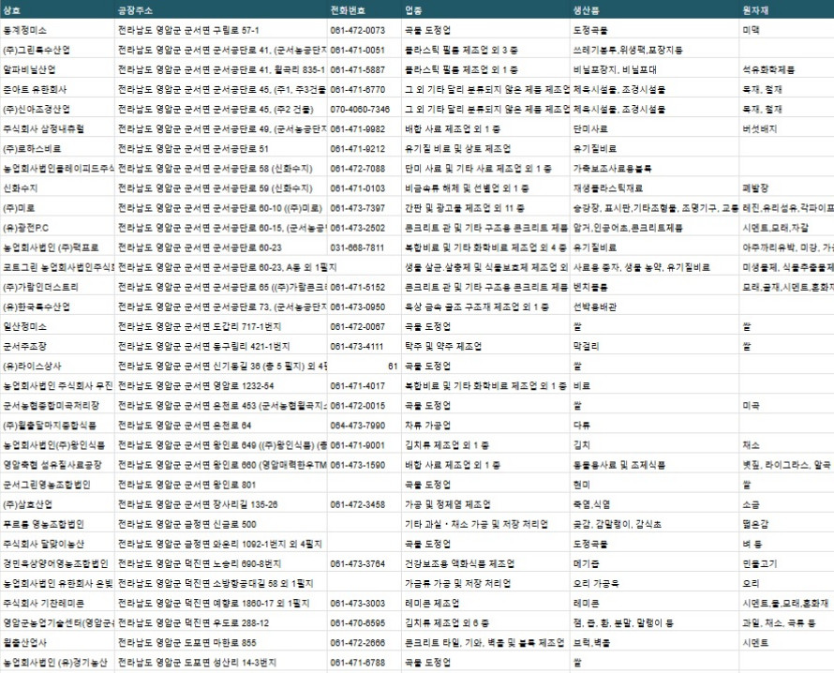Click the 농업회사법인 (주)팩프로 cell
Screen dimensions: 834x673
point(57,247)
